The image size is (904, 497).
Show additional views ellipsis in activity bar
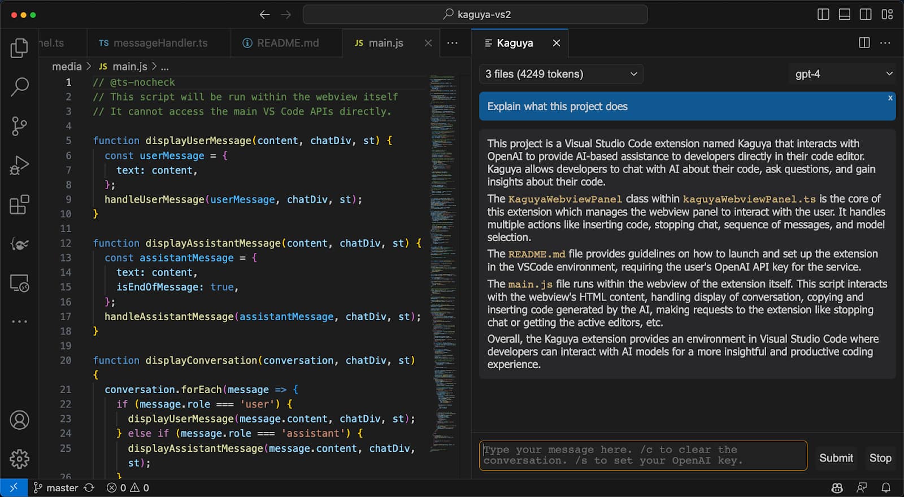[x=19, y=321]
